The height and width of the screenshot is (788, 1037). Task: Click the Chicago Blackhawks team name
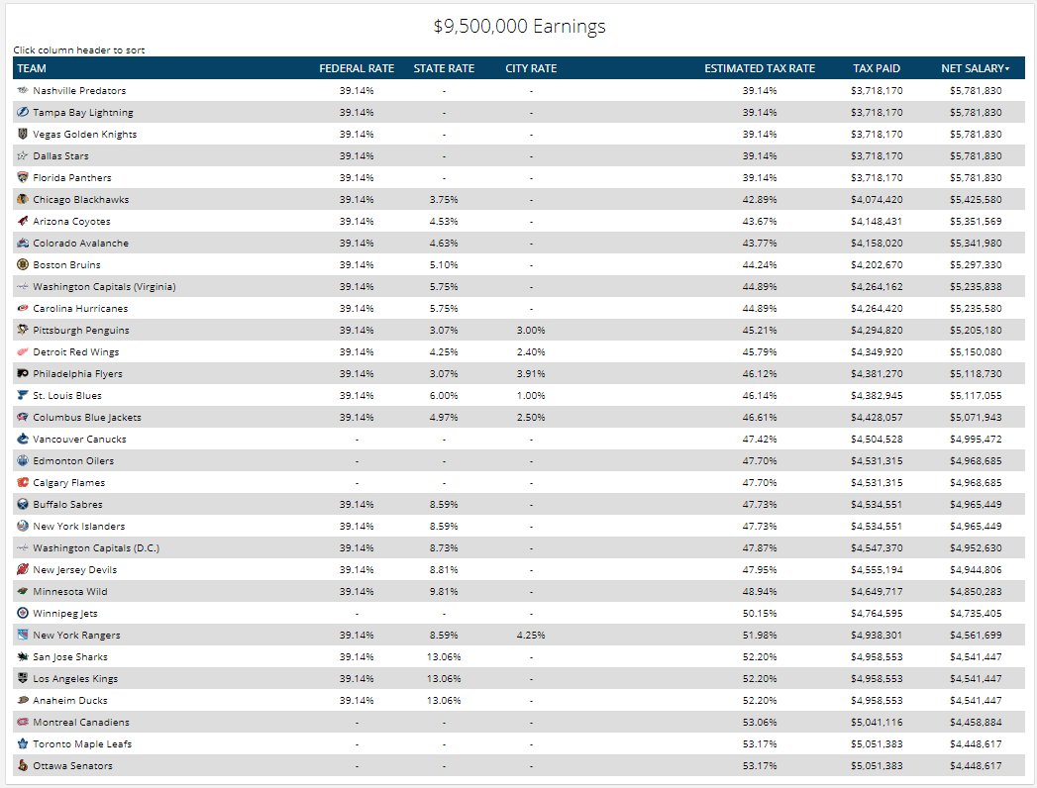pos(80,199)
